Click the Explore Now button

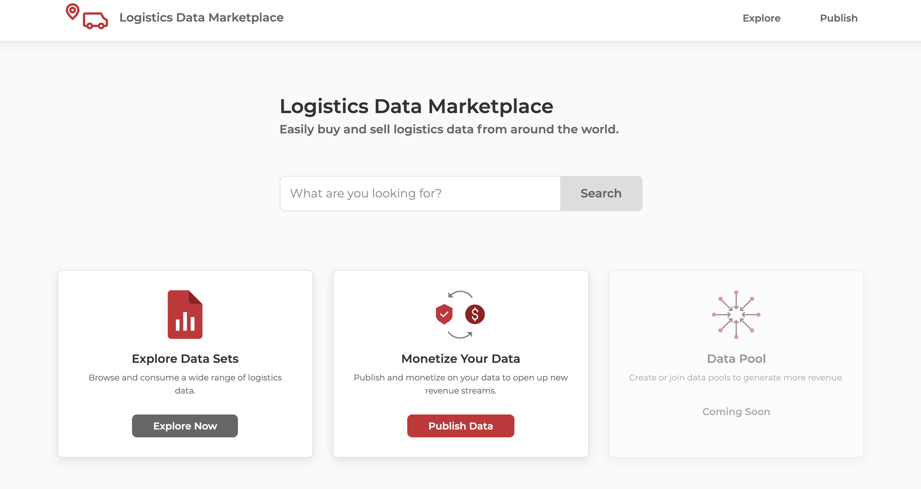pyautogui.click(x=185, y=426)
